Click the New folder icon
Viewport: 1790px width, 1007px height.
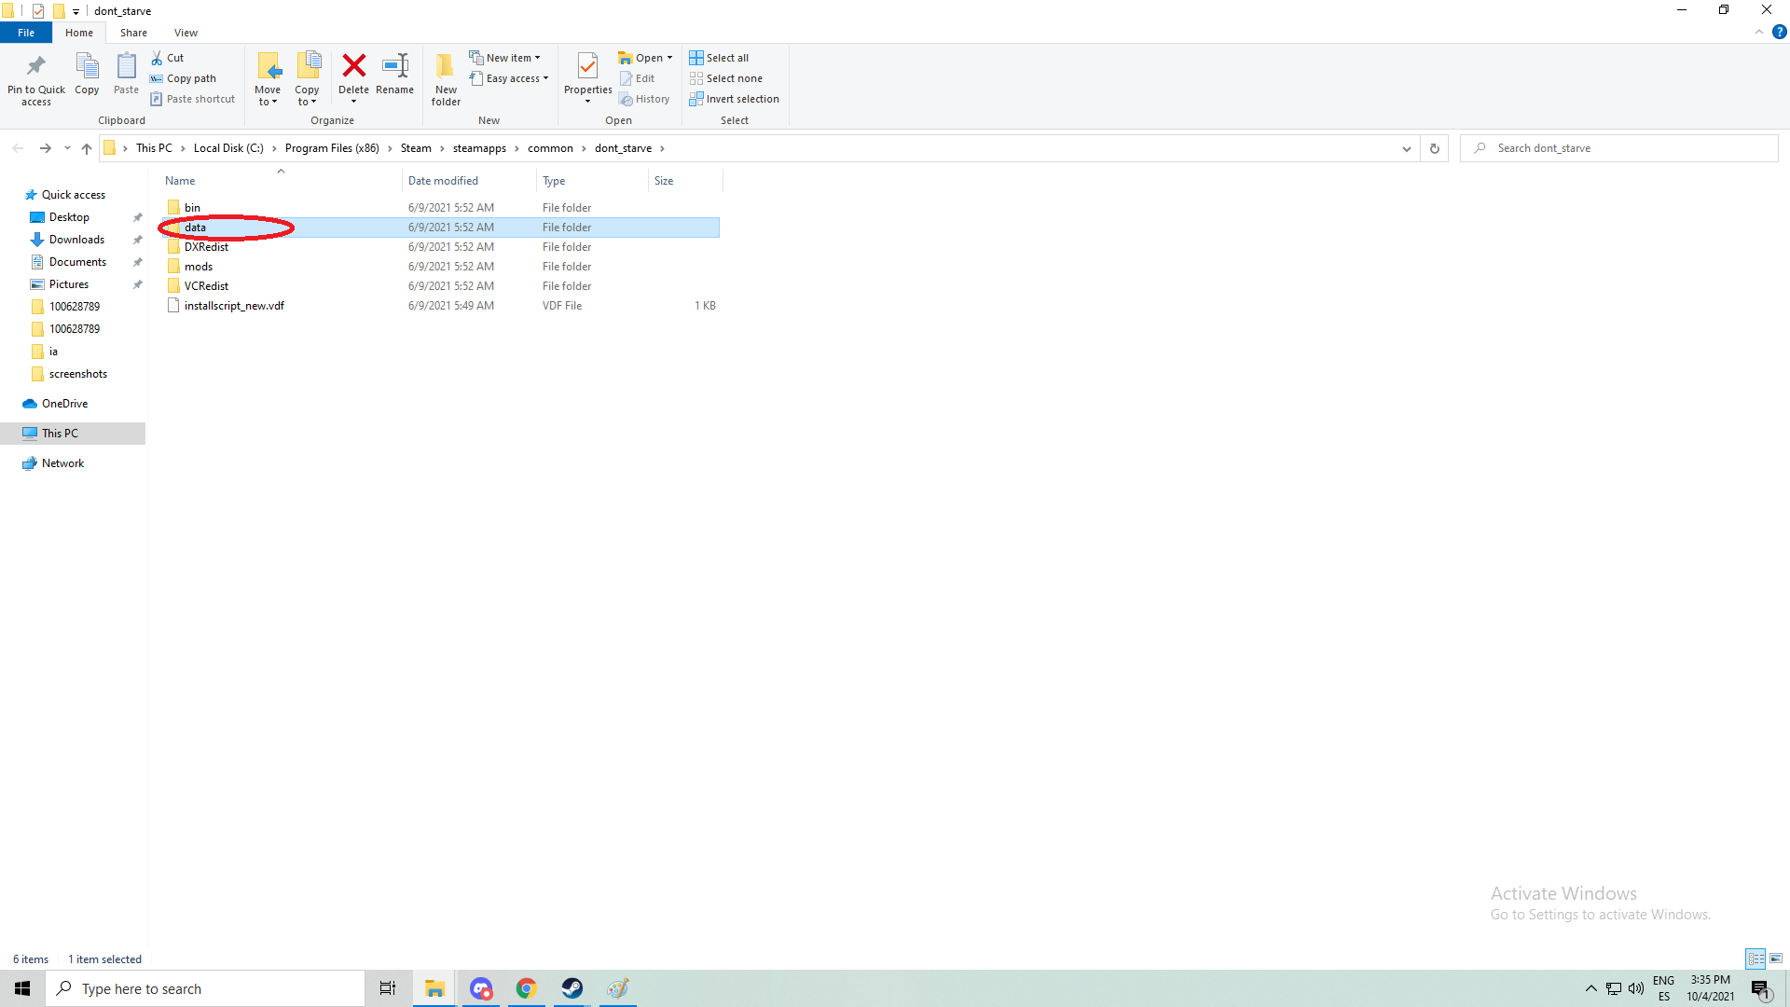click(x=446, y=66)
